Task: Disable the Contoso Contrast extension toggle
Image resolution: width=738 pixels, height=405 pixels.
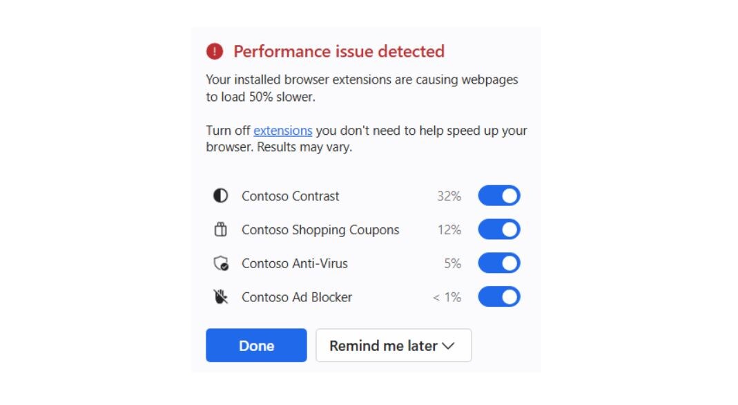Action: pos(499,196)
